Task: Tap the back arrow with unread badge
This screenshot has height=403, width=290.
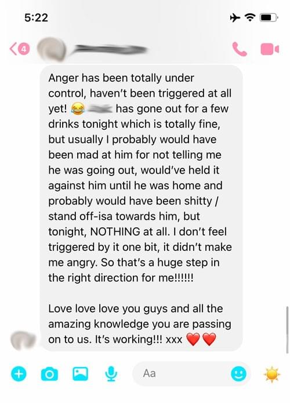Action: (19, 49)
